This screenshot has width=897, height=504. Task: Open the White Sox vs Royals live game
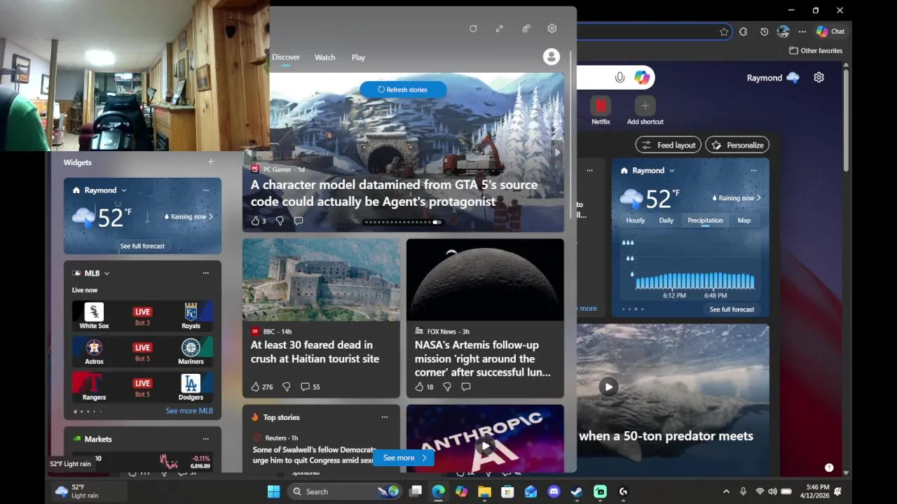(142, 316)
